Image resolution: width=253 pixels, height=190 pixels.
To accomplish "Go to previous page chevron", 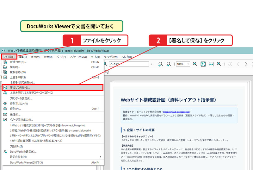I will [x=238, y=64].
